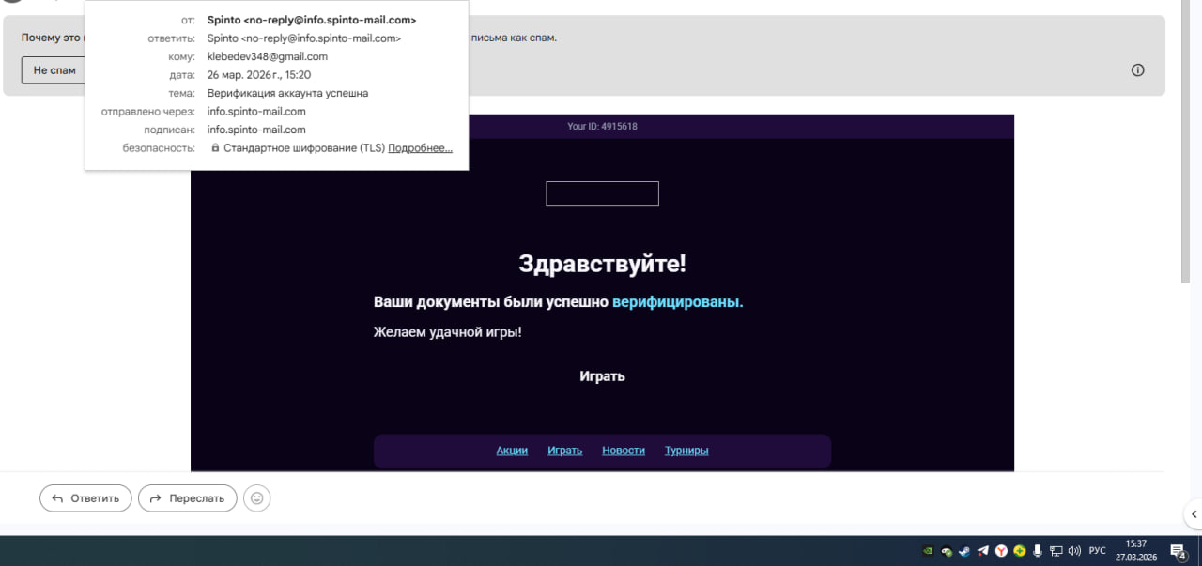Click the Yandex Browser tray icon

point(1001,551)
